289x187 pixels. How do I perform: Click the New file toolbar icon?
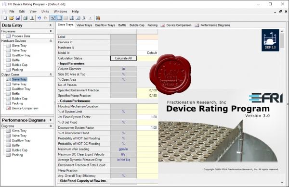[x=5, y=18]
